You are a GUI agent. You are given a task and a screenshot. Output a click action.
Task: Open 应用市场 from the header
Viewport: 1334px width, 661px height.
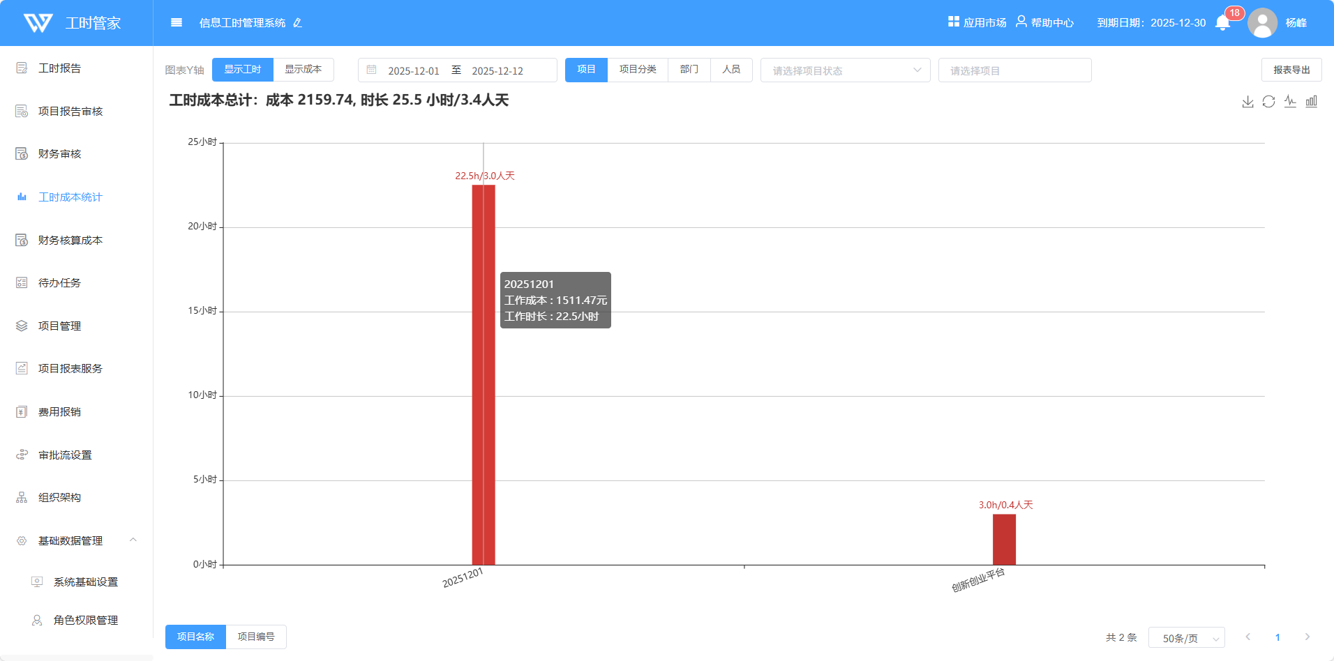pos(977,22)
